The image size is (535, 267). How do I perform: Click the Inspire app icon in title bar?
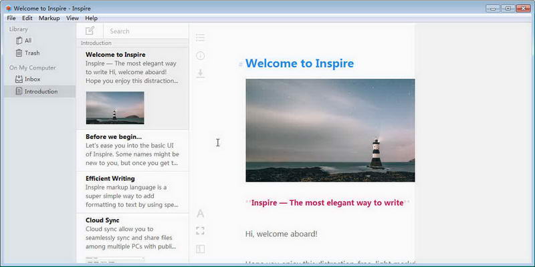pos(9,8)
